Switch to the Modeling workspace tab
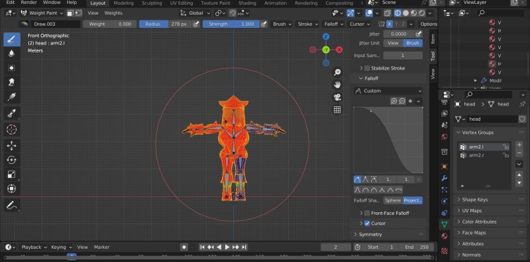 click(x=123, y=3)
